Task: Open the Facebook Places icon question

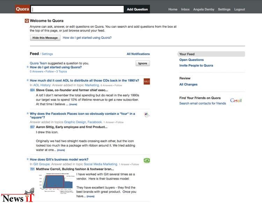Action: (82, 115)
